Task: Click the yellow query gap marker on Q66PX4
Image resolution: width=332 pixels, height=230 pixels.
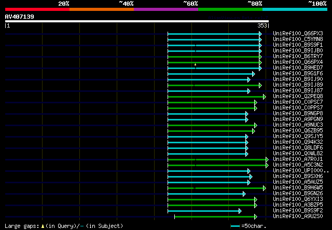Action: click(195, 64)
